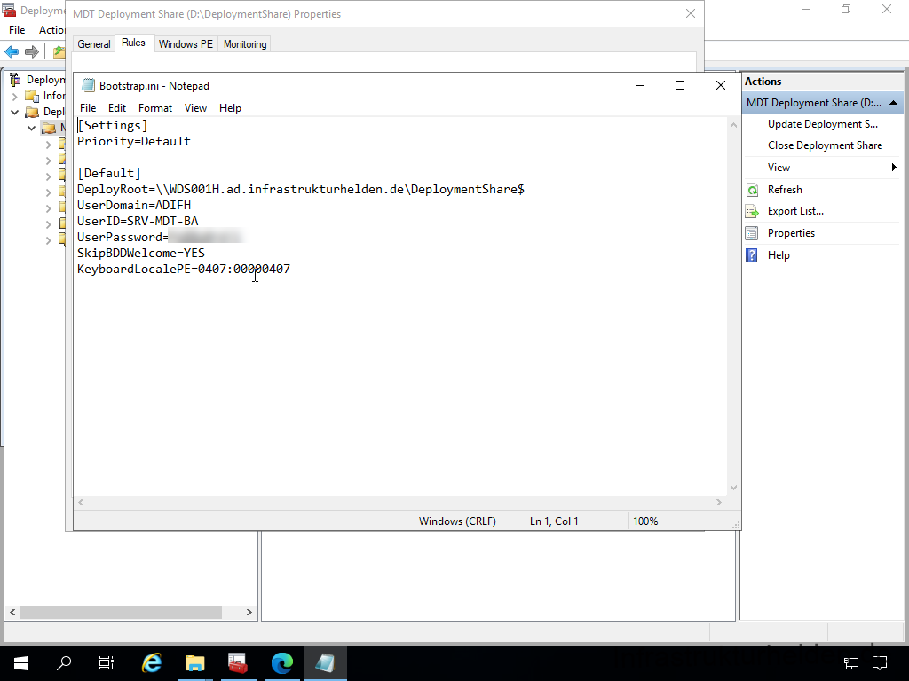The width and height of the screenshot is (909, 681).
Task: Collapse the Deployment Shares tree node
Action: [15, 112]
